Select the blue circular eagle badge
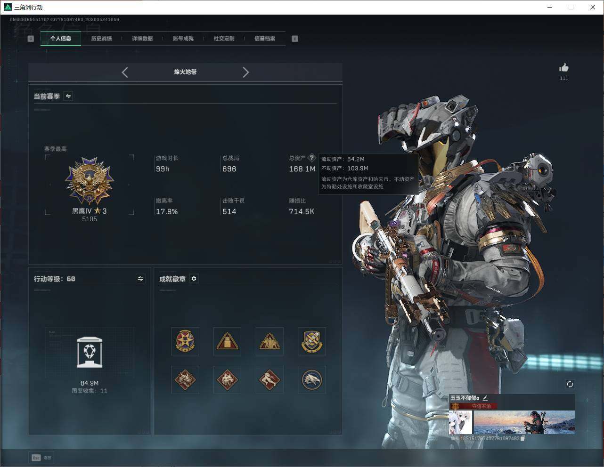Viewport: 604px width, 467px height. [312, 379]
